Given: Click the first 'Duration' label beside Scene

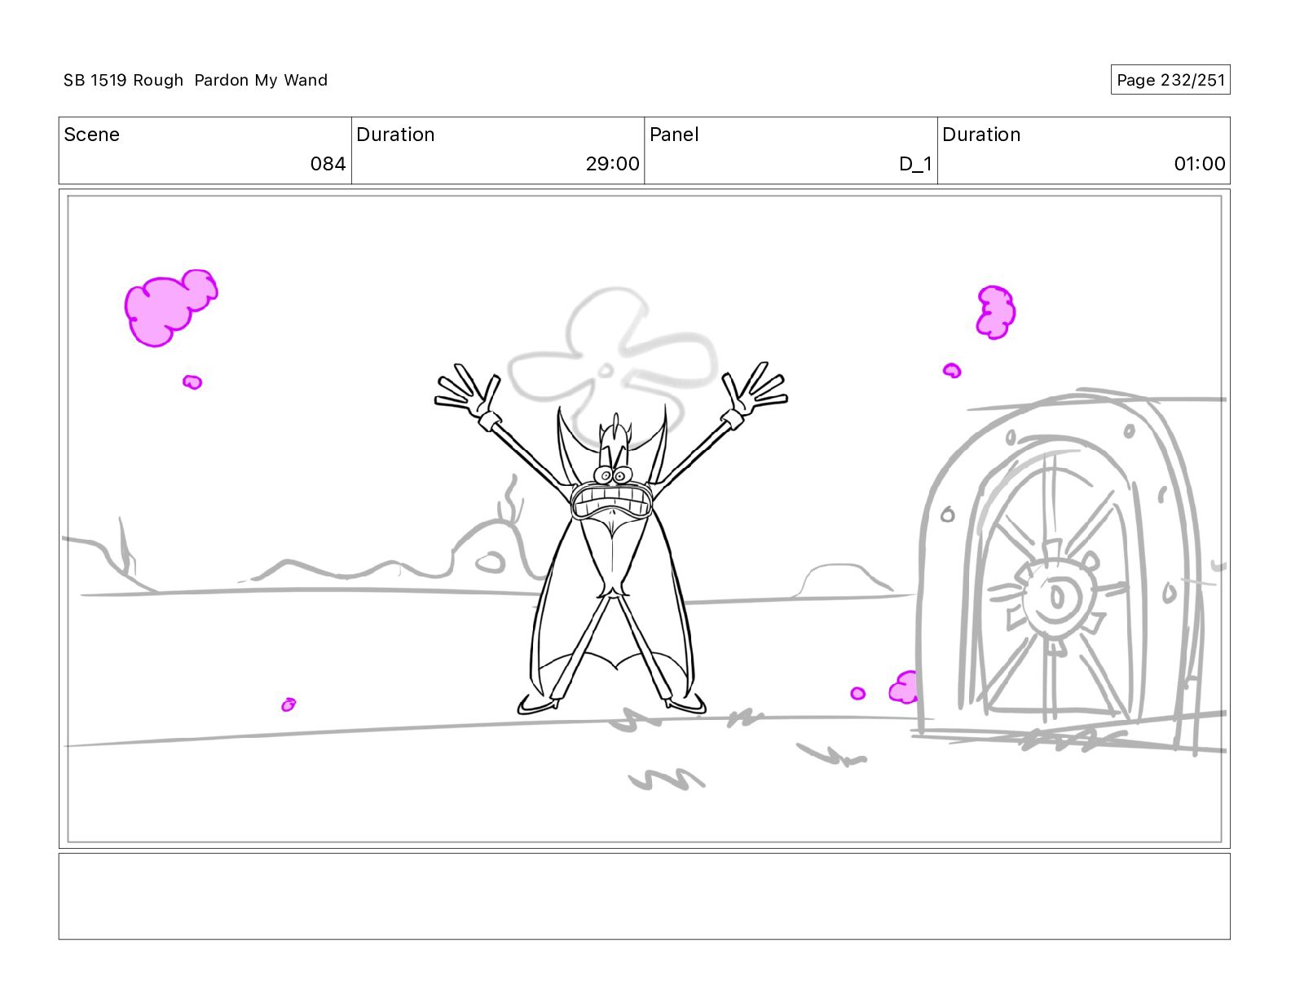Looking at the screenshot, I should (395, 135).
